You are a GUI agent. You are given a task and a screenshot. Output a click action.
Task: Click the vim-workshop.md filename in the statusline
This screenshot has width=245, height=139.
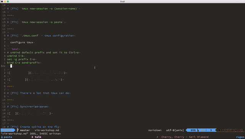[47, 130]
